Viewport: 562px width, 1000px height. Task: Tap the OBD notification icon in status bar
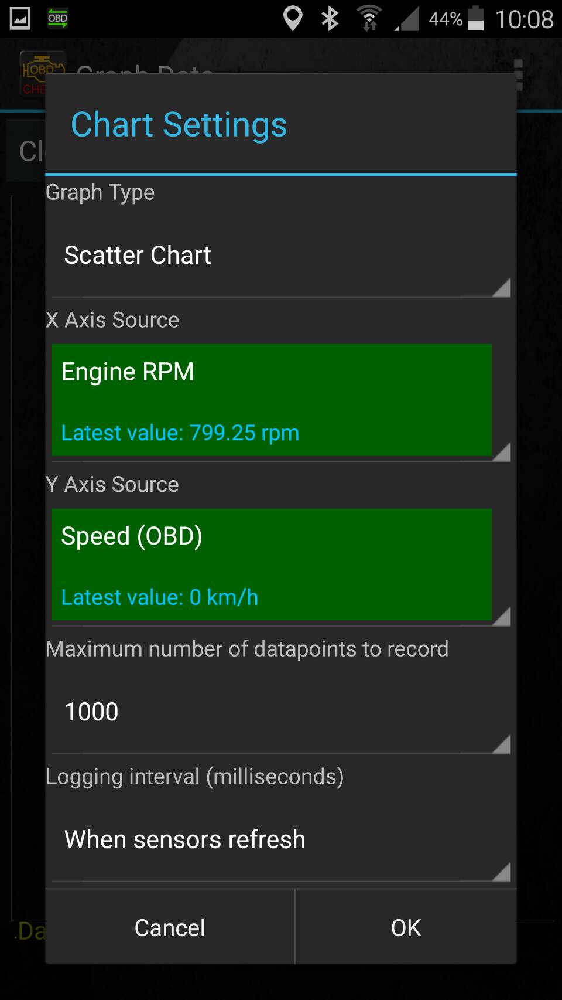click(57, 19)
